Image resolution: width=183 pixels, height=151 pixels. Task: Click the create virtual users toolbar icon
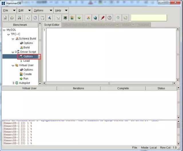(x=72, y=18)
